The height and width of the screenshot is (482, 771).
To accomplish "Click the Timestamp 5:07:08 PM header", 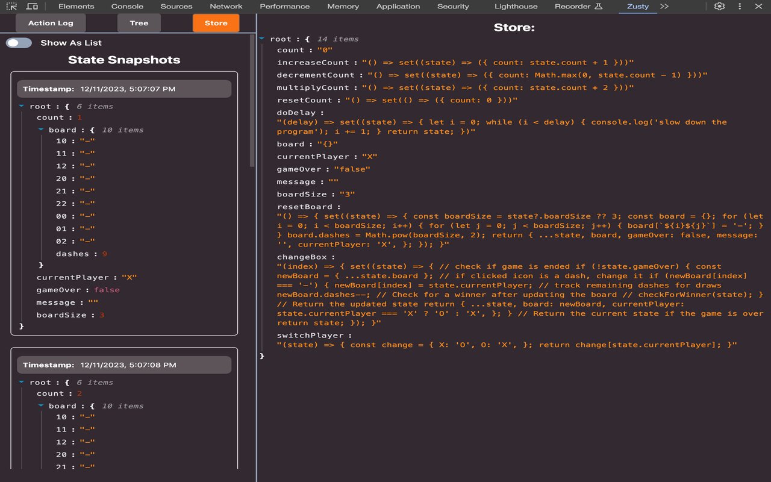I will (124, 365).
